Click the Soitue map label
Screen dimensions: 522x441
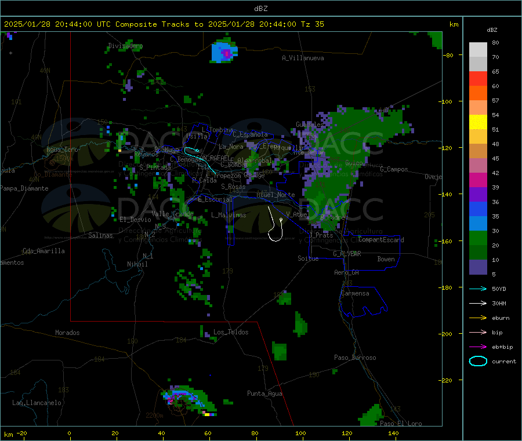(308, 258)
